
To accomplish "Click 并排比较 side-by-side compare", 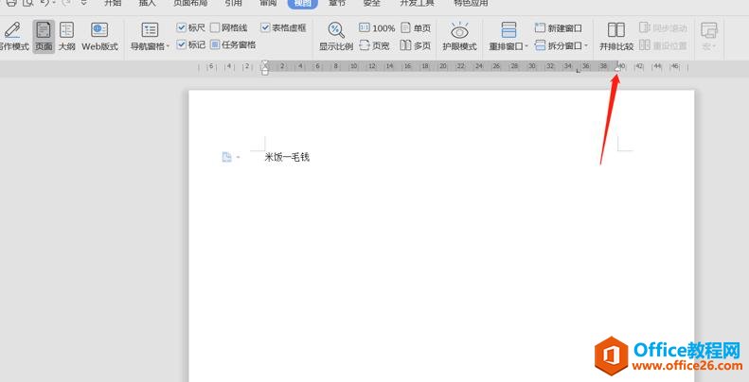I will point(616,36).
